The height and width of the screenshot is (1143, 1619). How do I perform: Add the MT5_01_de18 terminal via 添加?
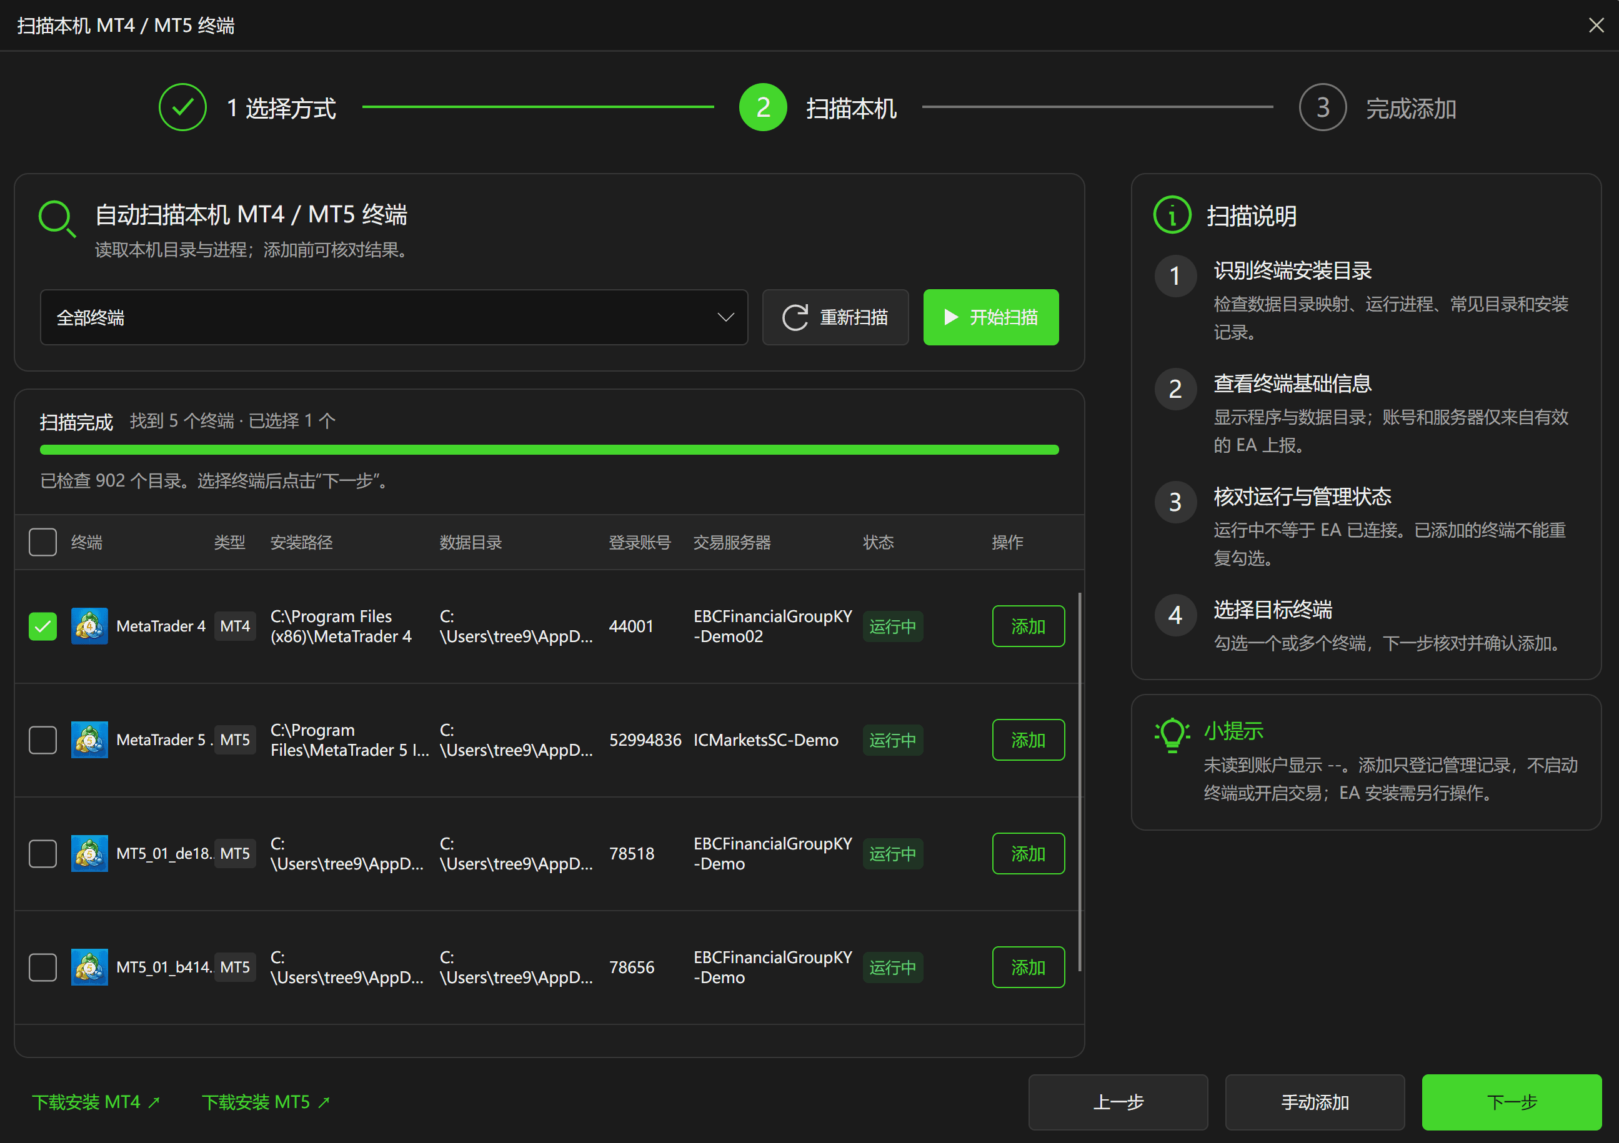[1028, 853]
